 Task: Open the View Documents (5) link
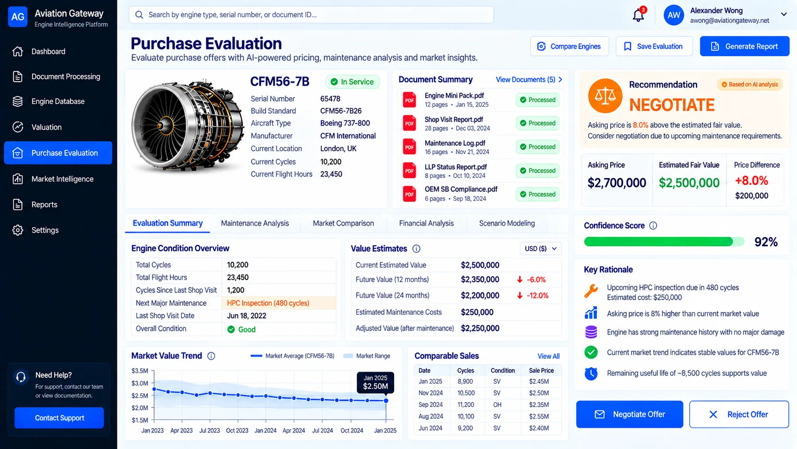click(x=529, y=80)
